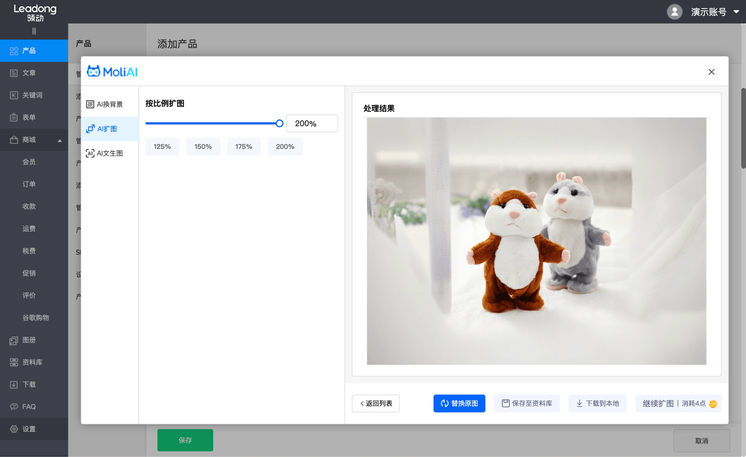This screenshot has height=457, width=746.
Task: Go to 谷歌购物 menu item
Action: 35,318
